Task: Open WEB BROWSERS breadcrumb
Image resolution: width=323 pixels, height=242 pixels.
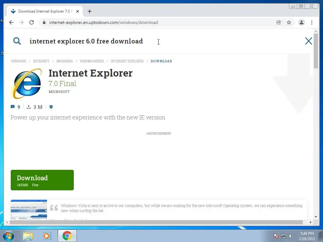Action: [x=92, y=61]
